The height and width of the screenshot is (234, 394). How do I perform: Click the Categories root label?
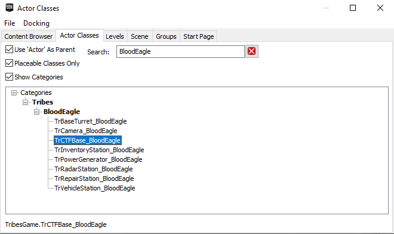click(x=36, y=93)
